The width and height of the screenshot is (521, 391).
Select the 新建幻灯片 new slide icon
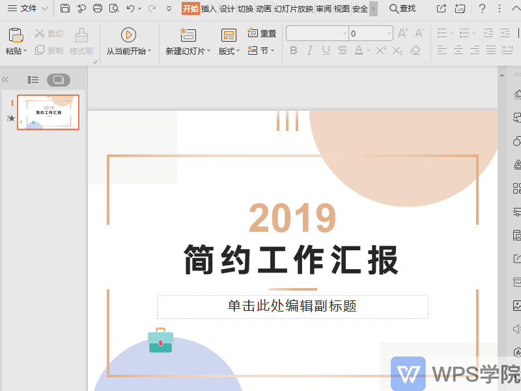pos(188,33)
